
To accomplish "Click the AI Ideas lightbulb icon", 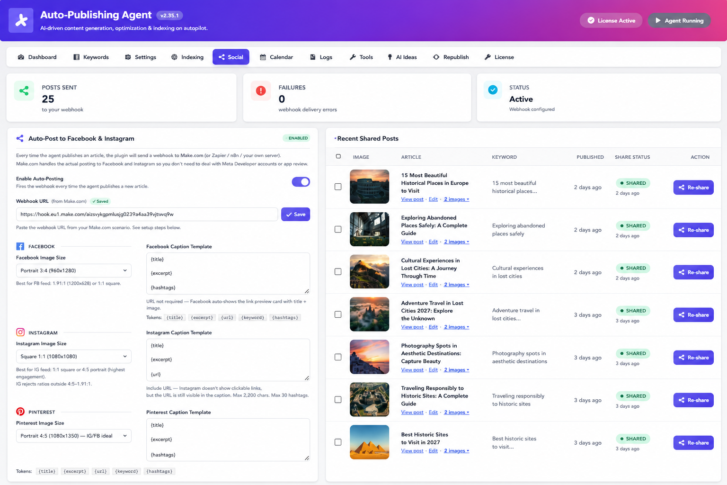I will (390, 57).
